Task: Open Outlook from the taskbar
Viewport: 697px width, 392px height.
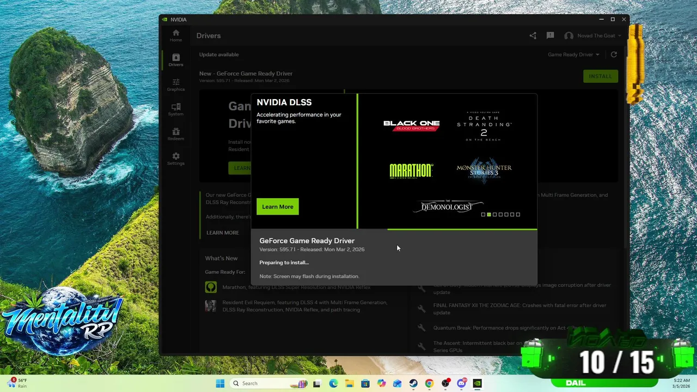Action: click(x=397, y=383)
